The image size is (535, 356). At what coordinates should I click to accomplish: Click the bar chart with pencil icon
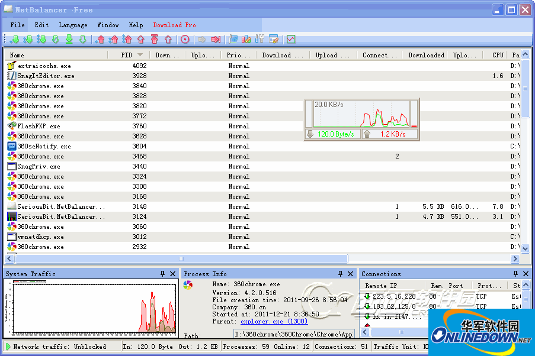pos(246,40)
